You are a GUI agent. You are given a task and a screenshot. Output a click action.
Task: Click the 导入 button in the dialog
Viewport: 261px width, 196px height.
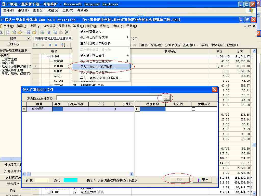180,180
